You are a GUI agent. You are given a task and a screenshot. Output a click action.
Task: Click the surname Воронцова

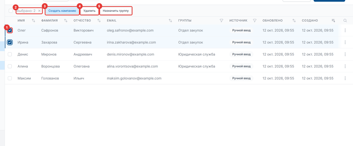pos(50,67)
